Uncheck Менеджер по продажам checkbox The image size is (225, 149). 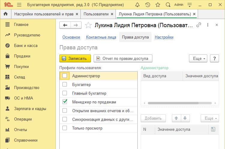(x=65, y=102)
